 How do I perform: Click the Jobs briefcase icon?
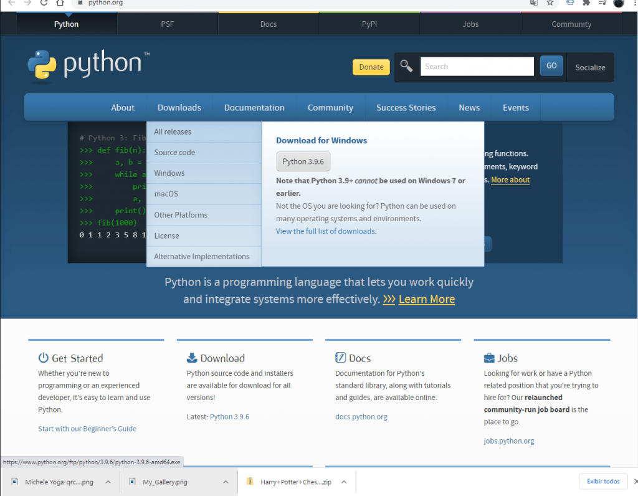click(488, 358)
